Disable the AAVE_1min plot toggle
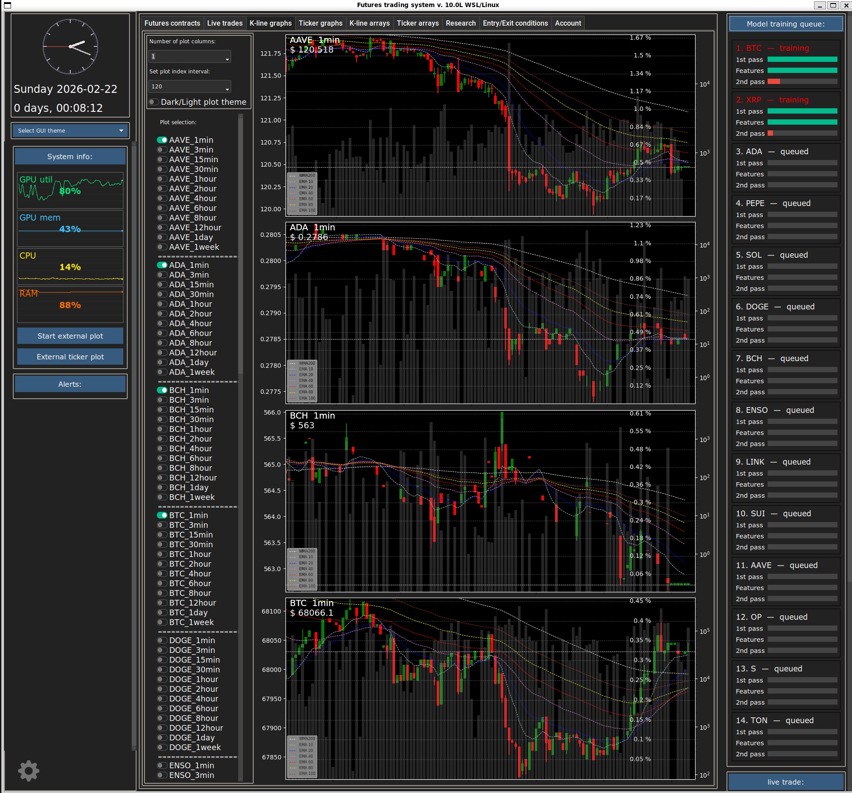The image size is (852, 793). tap(162, 140)
